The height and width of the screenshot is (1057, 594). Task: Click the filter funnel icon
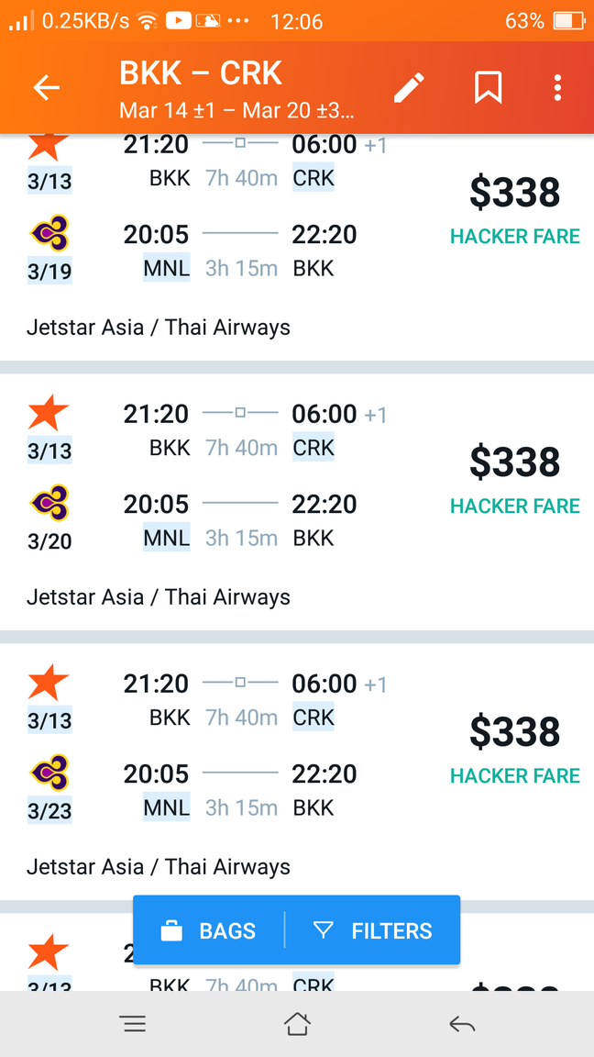click(x=324, y=930)
